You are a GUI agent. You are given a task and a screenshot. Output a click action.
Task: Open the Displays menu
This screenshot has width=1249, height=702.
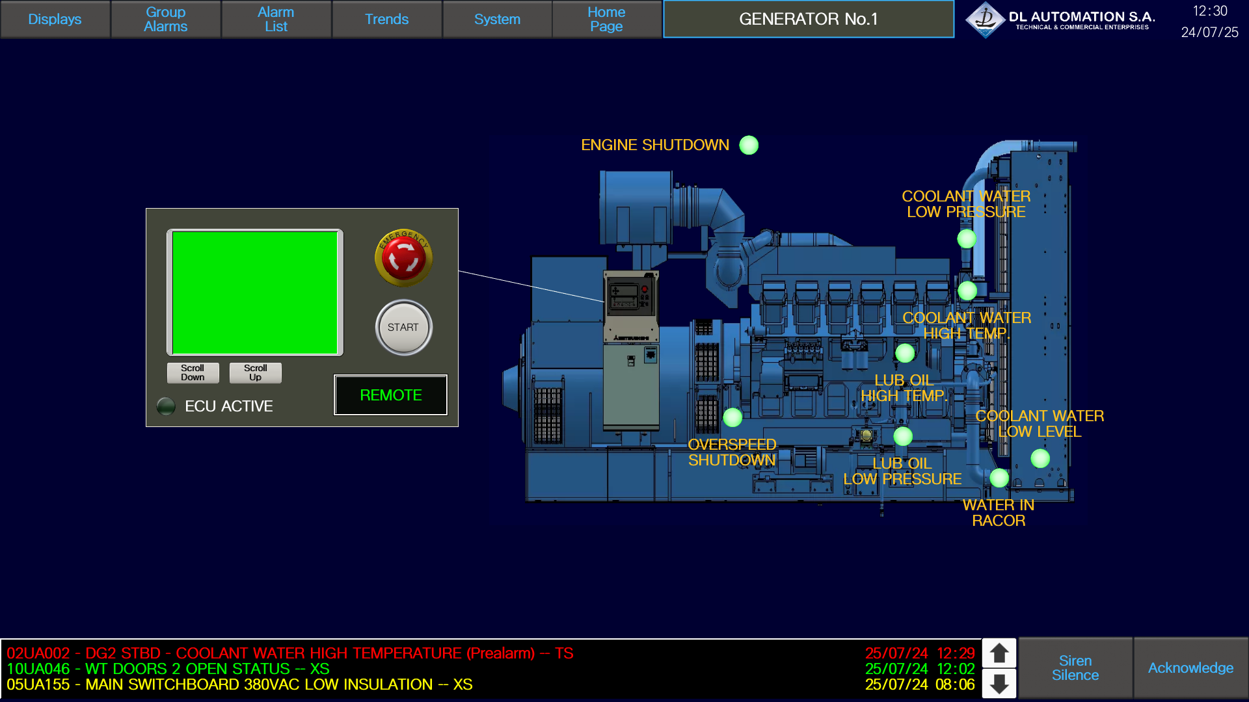click(x=55, y=19)
